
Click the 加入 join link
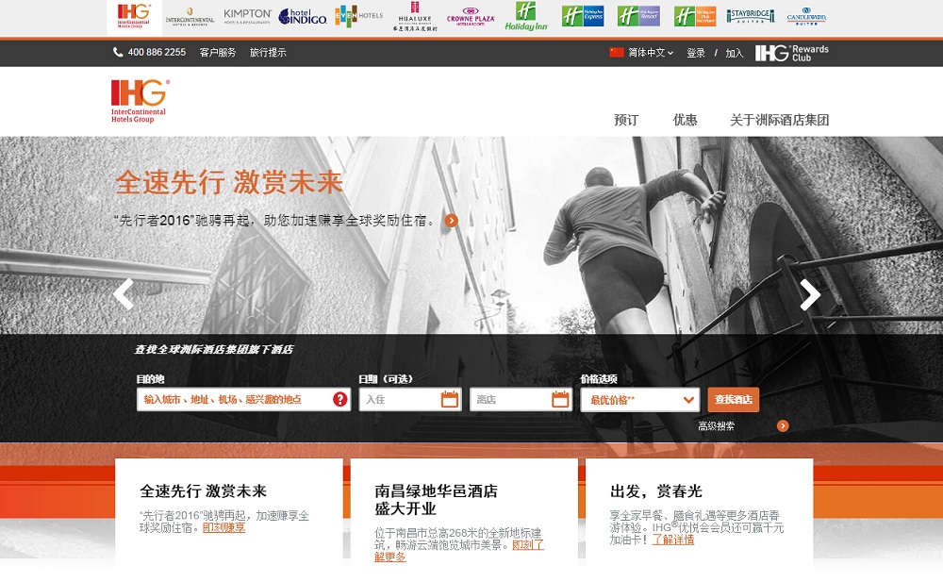[735, 53]
